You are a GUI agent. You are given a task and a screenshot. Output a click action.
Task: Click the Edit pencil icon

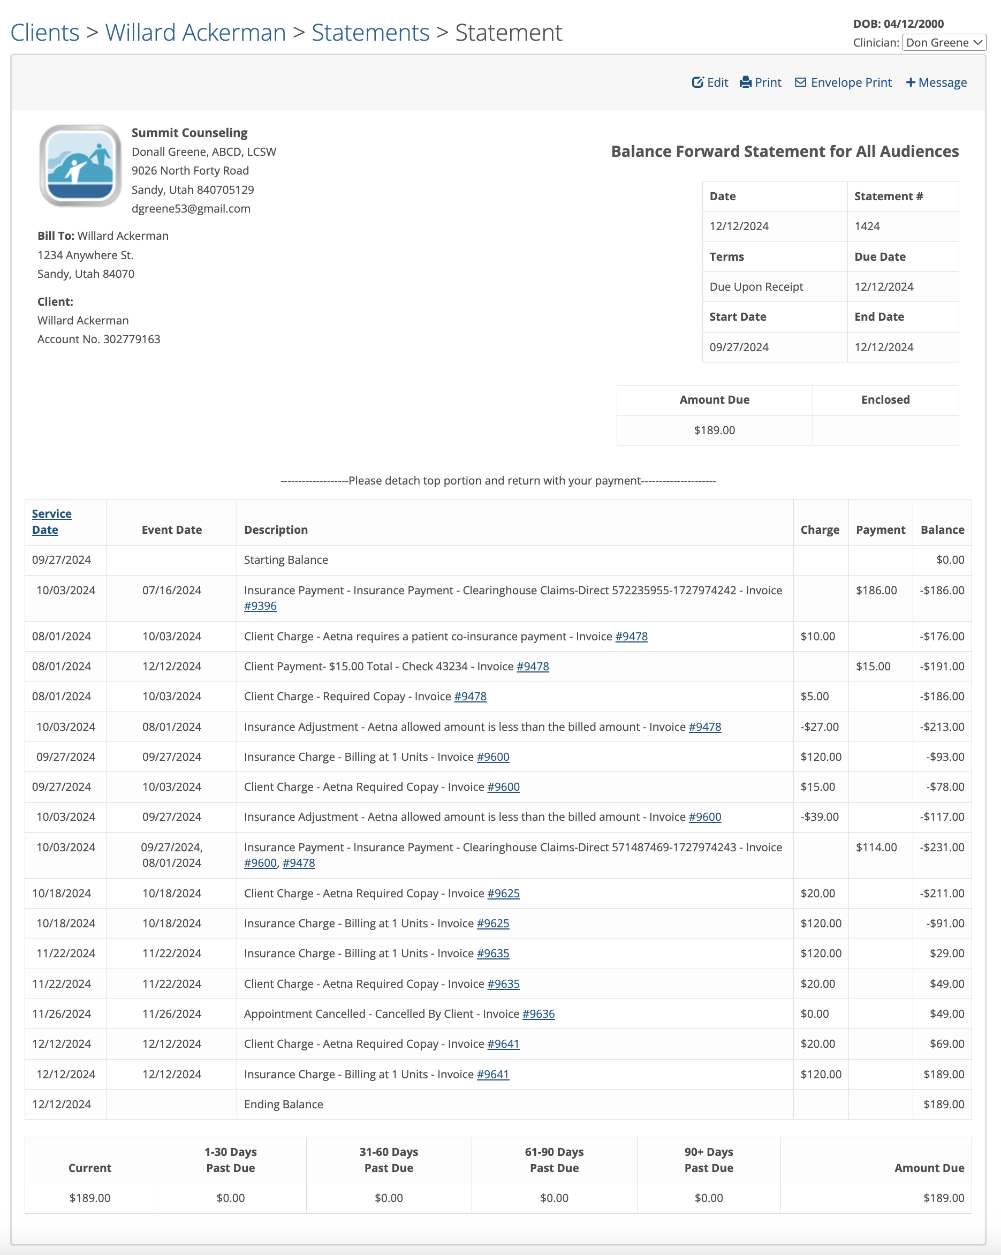click(x=697, y=82)
